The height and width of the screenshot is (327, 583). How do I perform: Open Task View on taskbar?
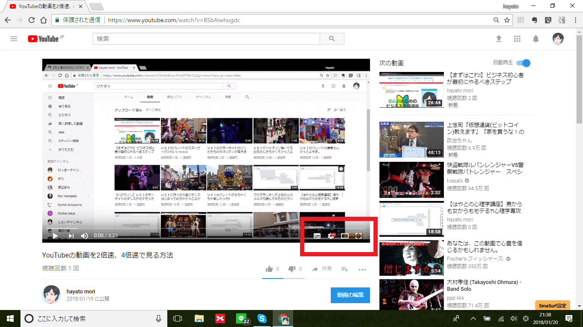click(178, 318)
